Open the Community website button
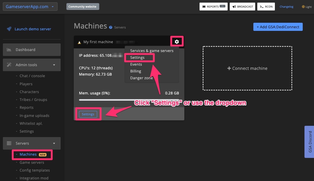This screenshot has width=314, height=181. 82,7
